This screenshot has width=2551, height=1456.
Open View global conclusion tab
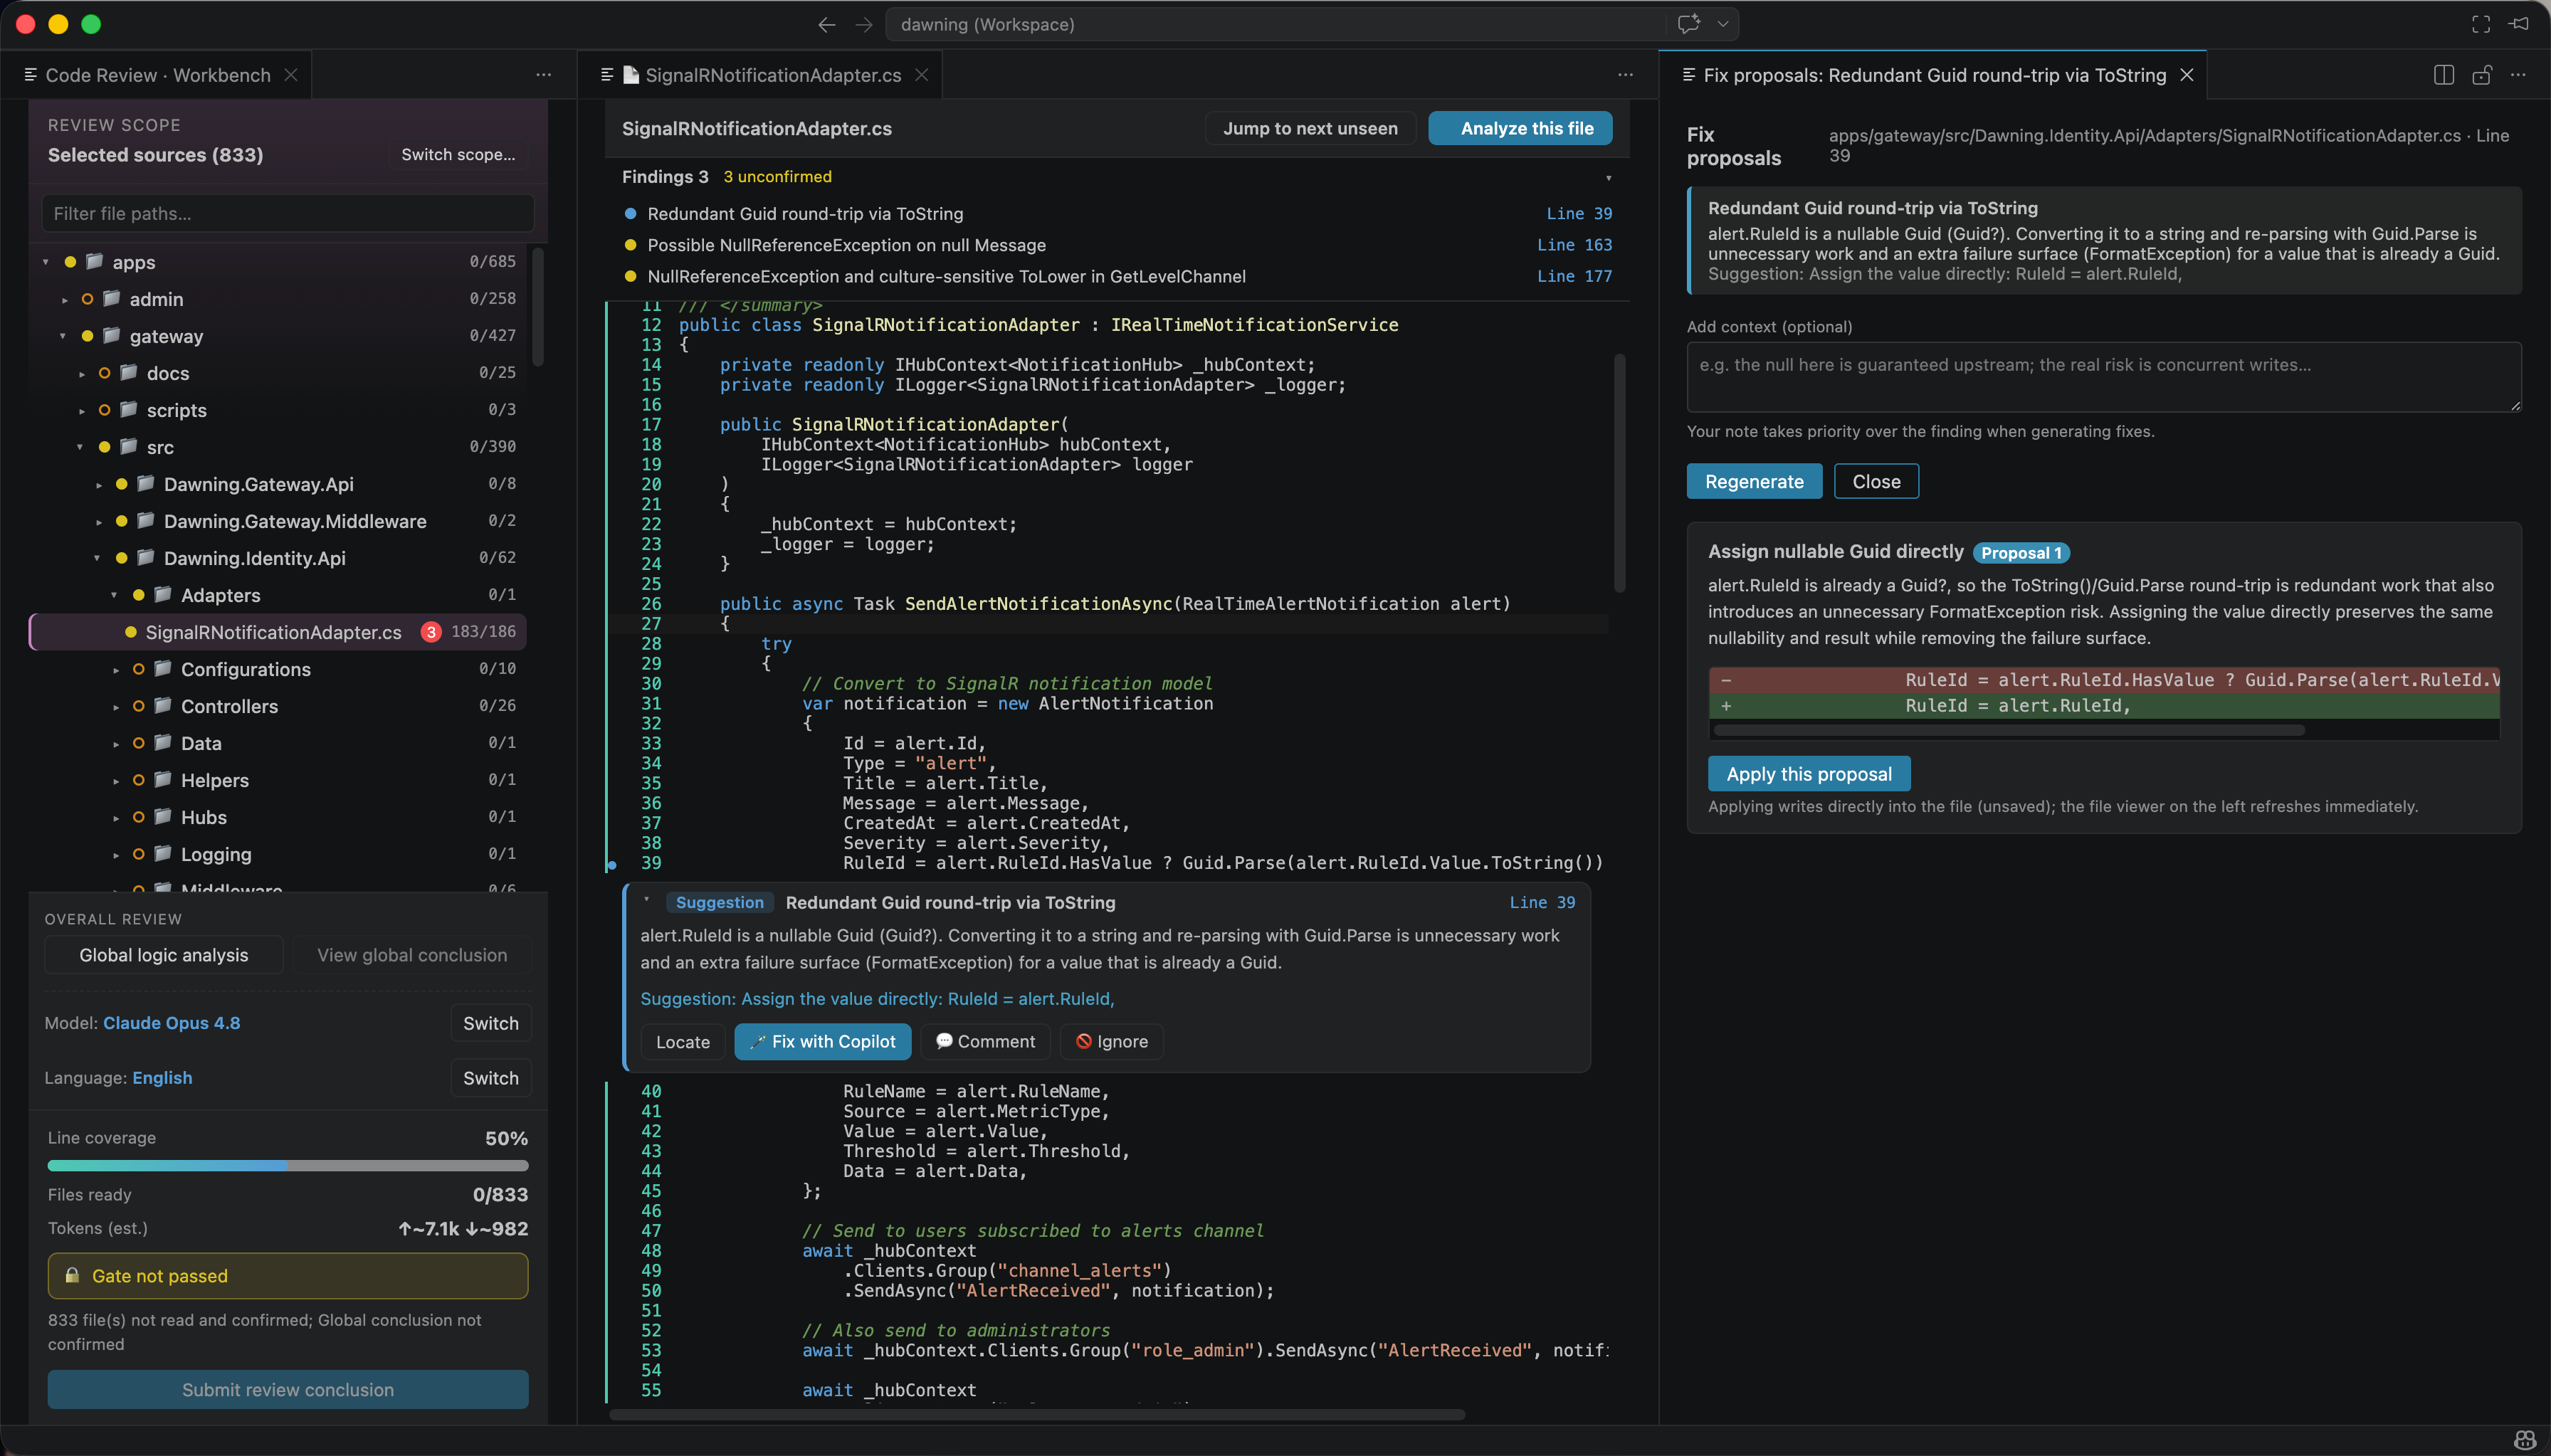click(412, 955)
